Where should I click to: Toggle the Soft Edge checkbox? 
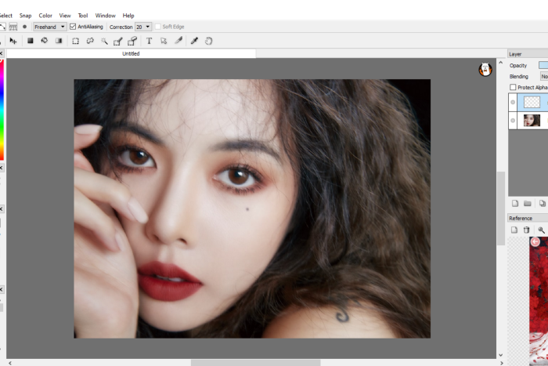157,27
